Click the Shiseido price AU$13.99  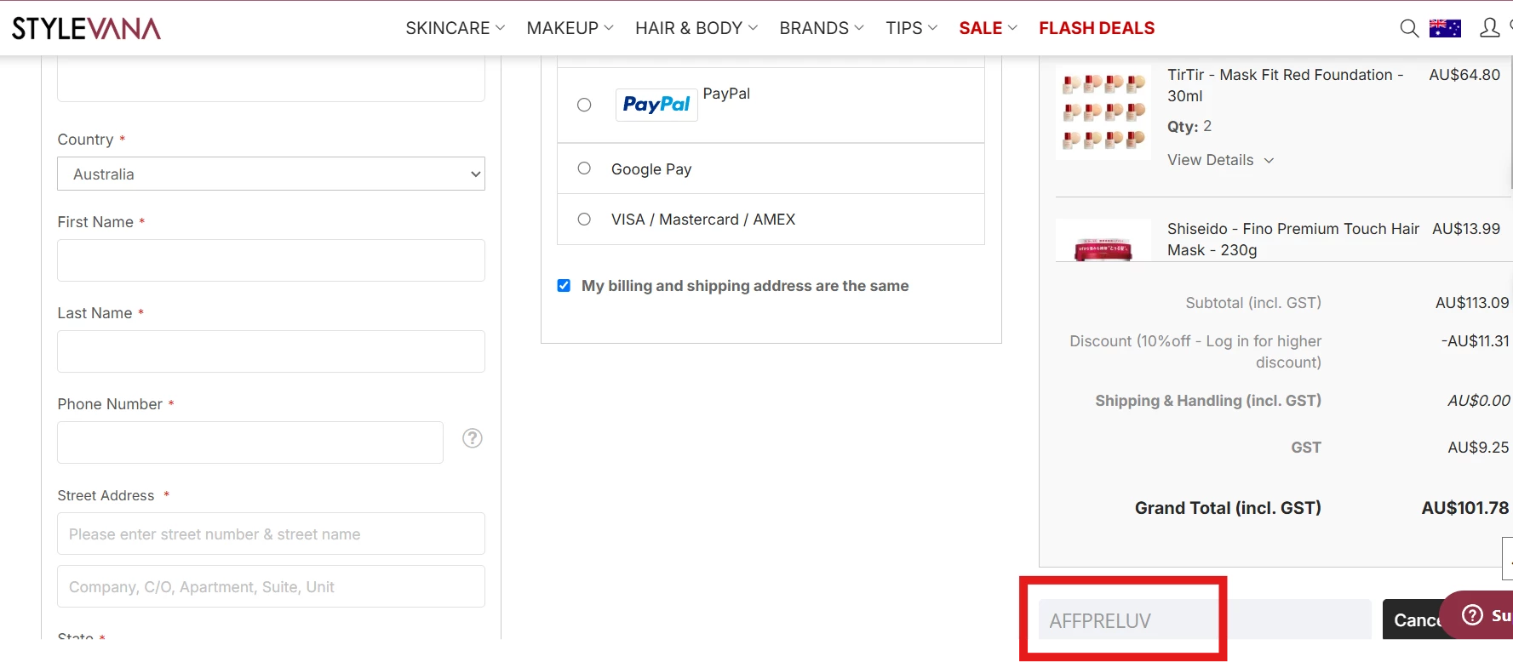click(x=1466, y=229)
